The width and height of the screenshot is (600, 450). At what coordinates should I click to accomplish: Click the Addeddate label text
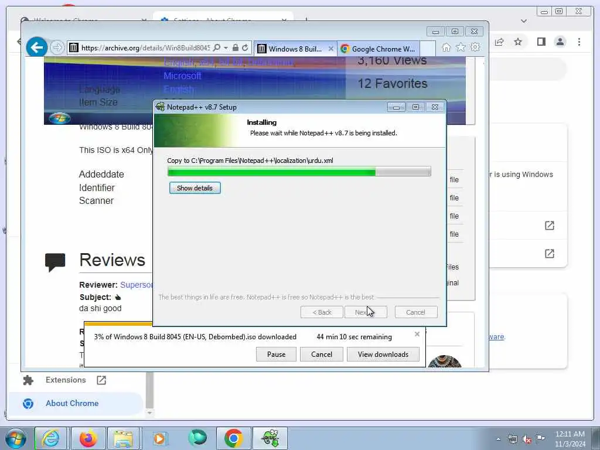click(101, 174)
